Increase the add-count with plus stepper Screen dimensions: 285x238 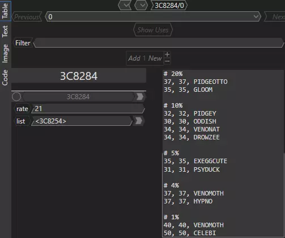[167, 54]
